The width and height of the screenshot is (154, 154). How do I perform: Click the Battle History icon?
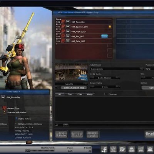[x=17, y=119]
